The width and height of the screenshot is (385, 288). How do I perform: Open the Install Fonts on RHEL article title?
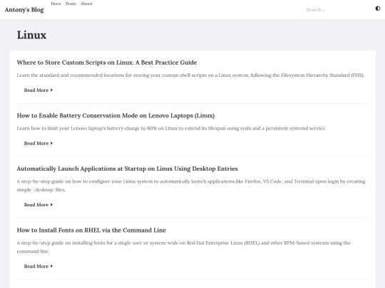[91, 230]
